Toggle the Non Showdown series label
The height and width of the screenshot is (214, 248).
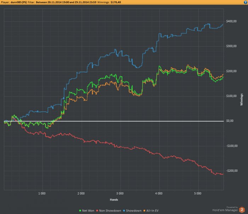point(110,211)
